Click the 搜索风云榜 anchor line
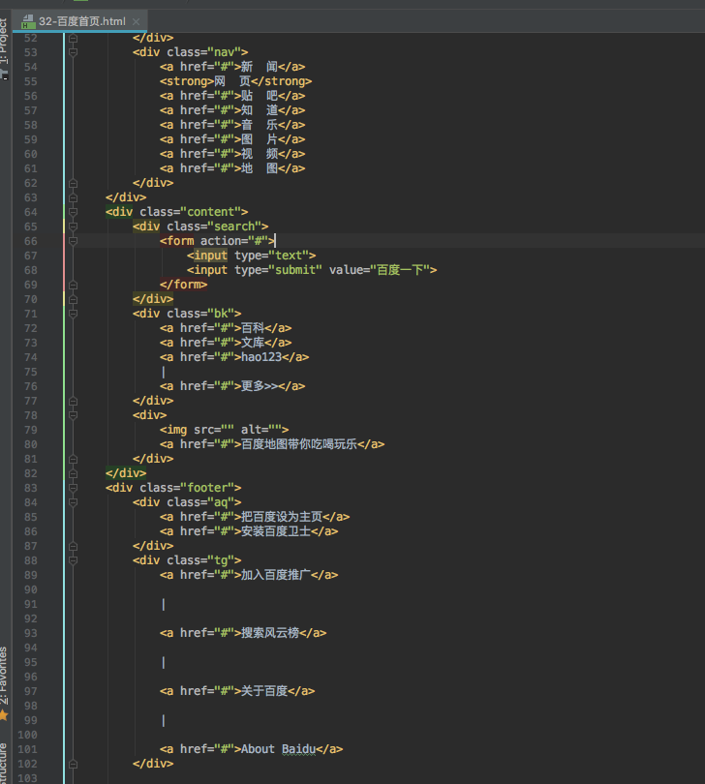 (243, 632)
